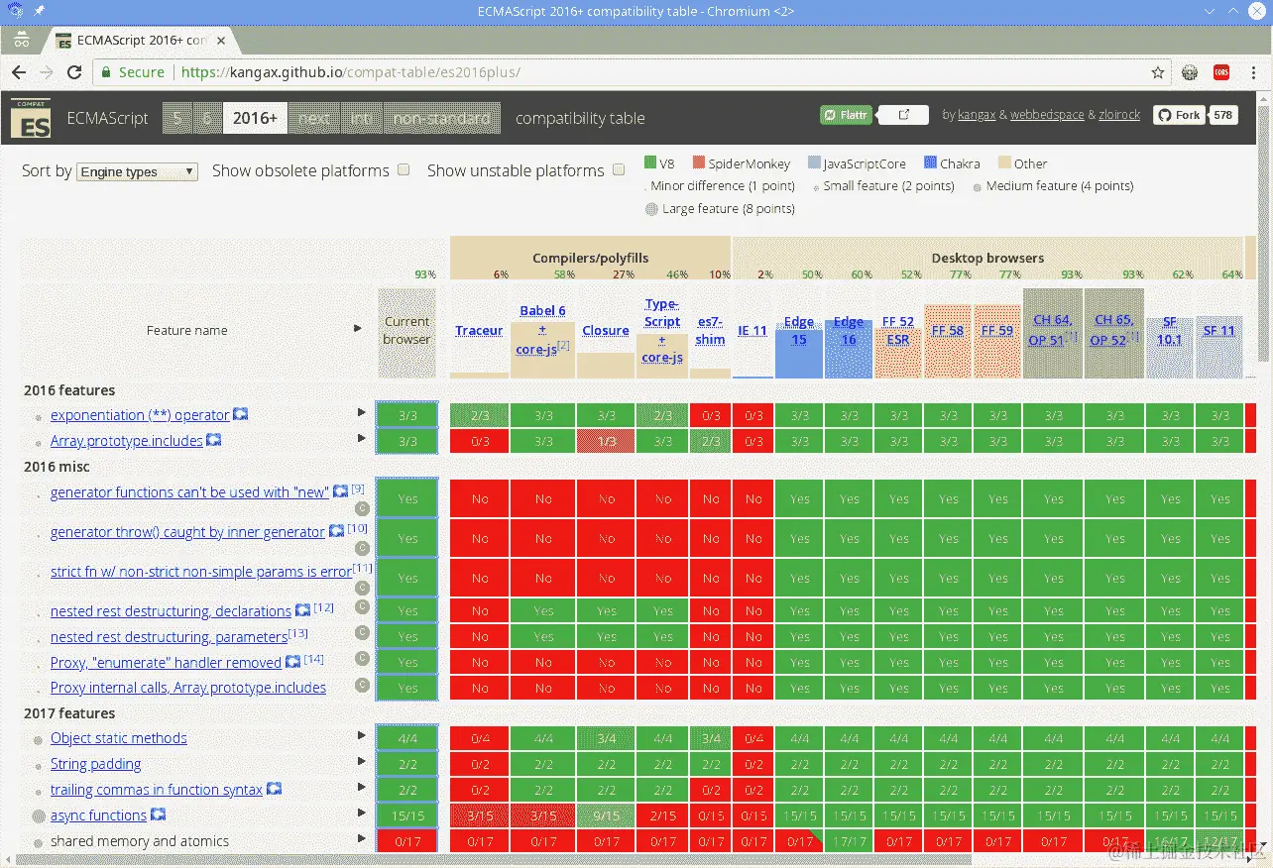The width and height of the screenshot is (1273, 868).
Task: Bookmark page using the star icon
Action: pyautogui.click(x=1158, y=72)
